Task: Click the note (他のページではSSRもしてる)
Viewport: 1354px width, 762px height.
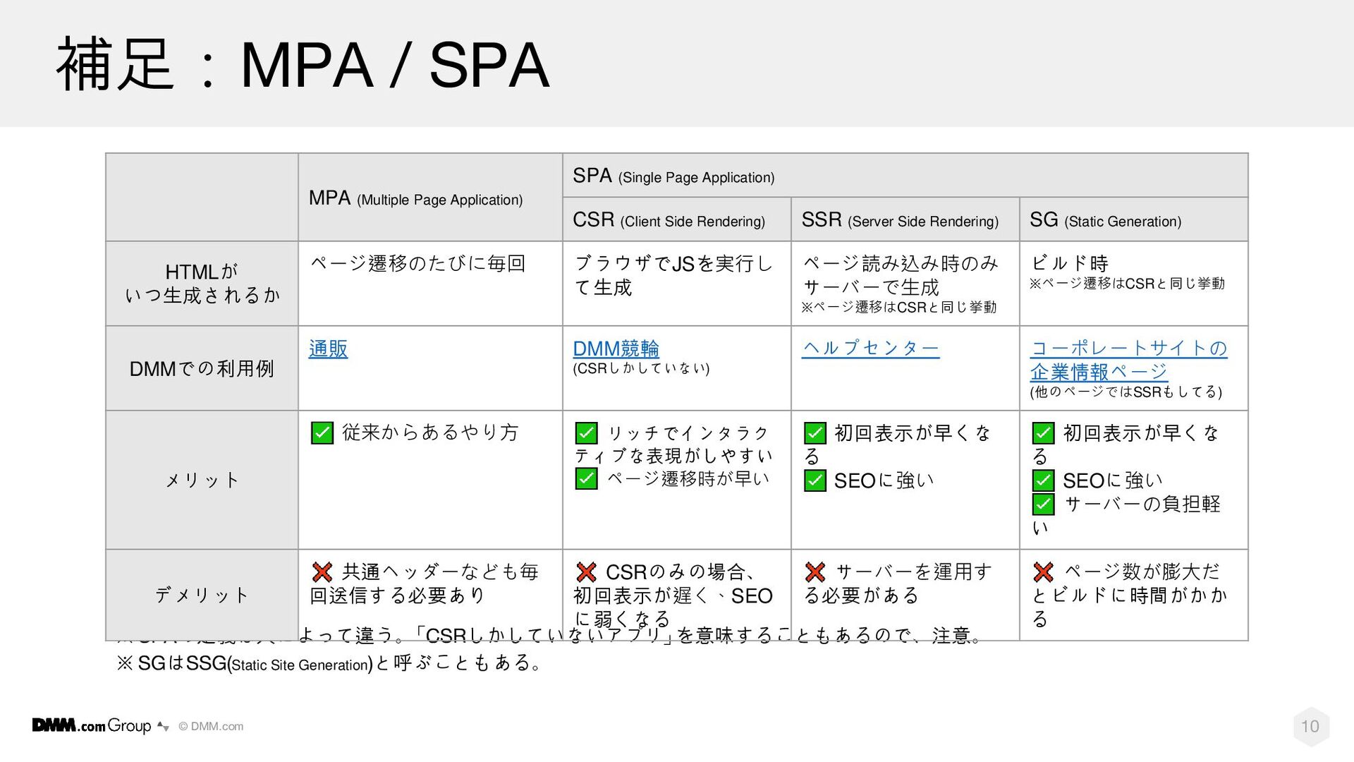Action: (1126, 392)
